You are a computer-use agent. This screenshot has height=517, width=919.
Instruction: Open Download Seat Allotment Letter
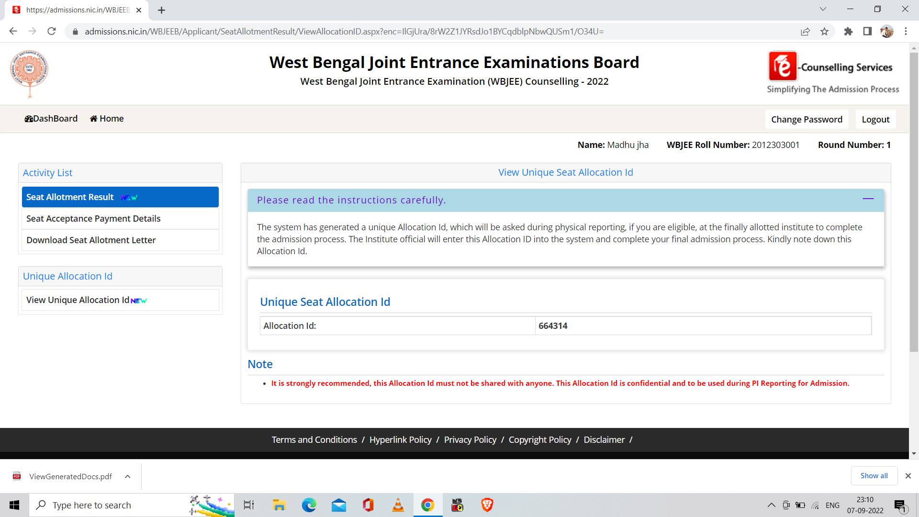pyautogui.click(x=120, y=240)
